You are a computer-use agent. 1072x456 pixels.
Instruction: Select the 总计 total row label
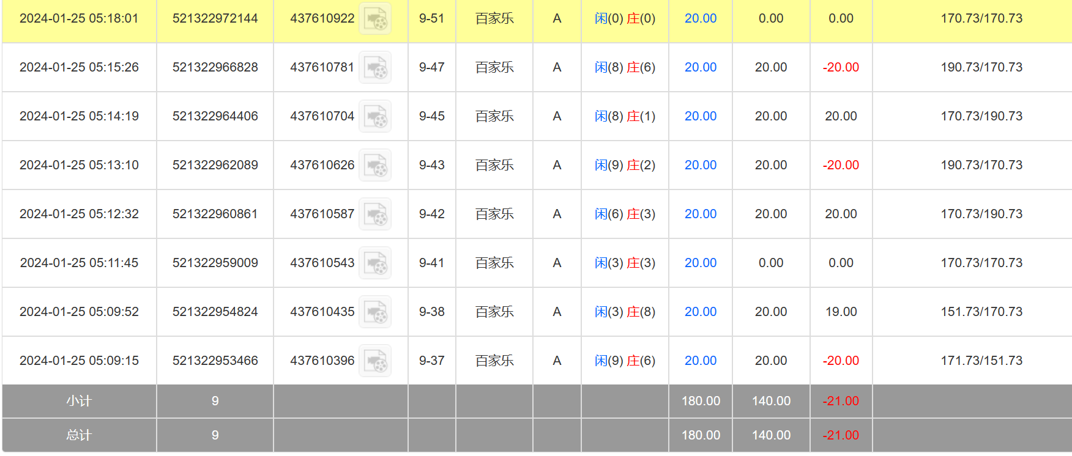79,435
